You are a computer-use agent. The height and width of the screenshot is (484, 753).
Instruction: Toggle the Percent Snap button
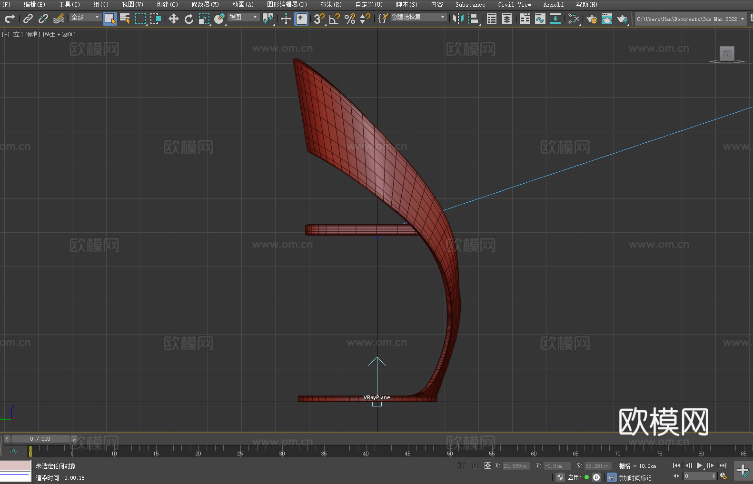pyautogui.click(x=350, y=19)
